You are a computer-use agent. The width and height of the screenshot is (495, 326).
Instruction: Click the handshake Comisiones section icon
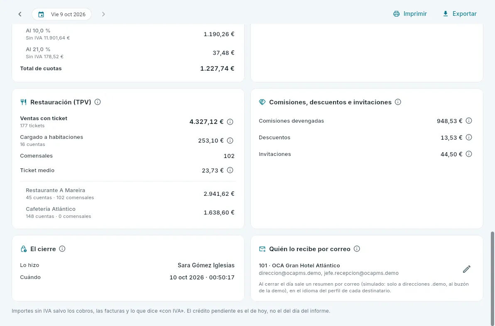coord(262,102)
